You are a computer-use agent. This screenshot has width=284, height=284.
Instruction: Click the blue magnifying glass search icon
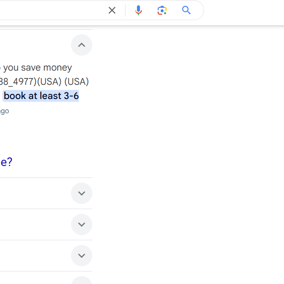[187, 10]
